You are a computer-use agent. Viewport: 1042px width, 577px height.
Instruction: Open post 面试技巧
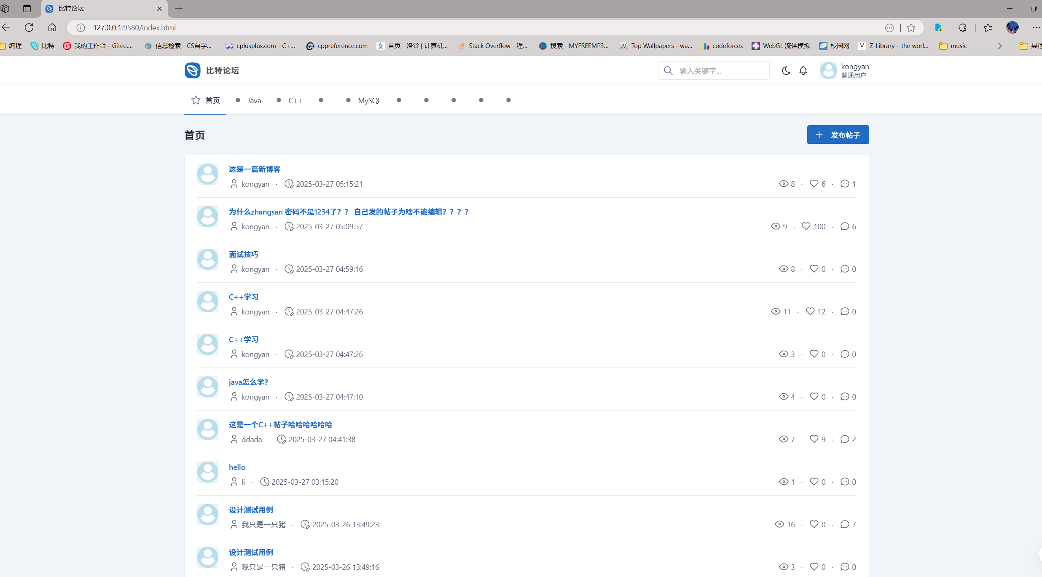(x=243, y=254)
